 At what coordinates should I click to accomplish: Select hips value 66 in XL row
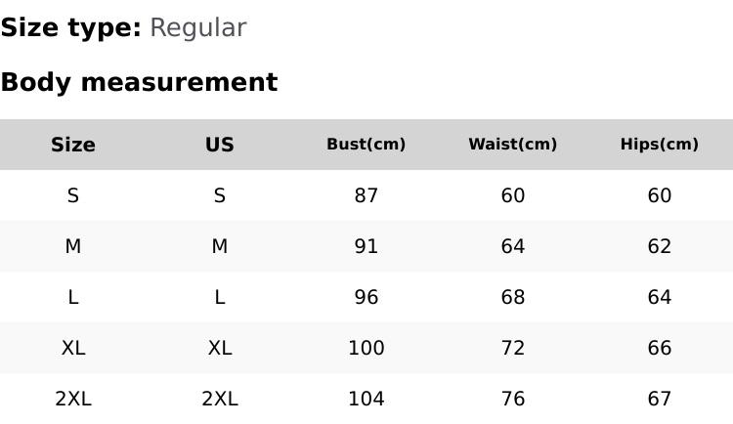[x=660, y=348]
